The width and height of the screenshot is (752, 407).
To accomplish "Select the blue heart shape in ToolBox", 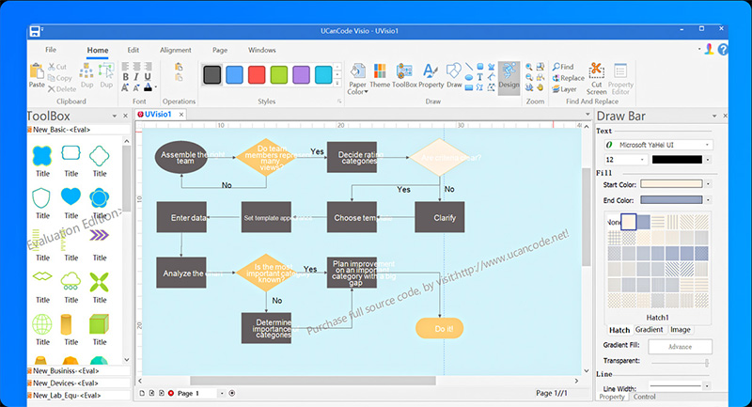I will pos(71,197).
